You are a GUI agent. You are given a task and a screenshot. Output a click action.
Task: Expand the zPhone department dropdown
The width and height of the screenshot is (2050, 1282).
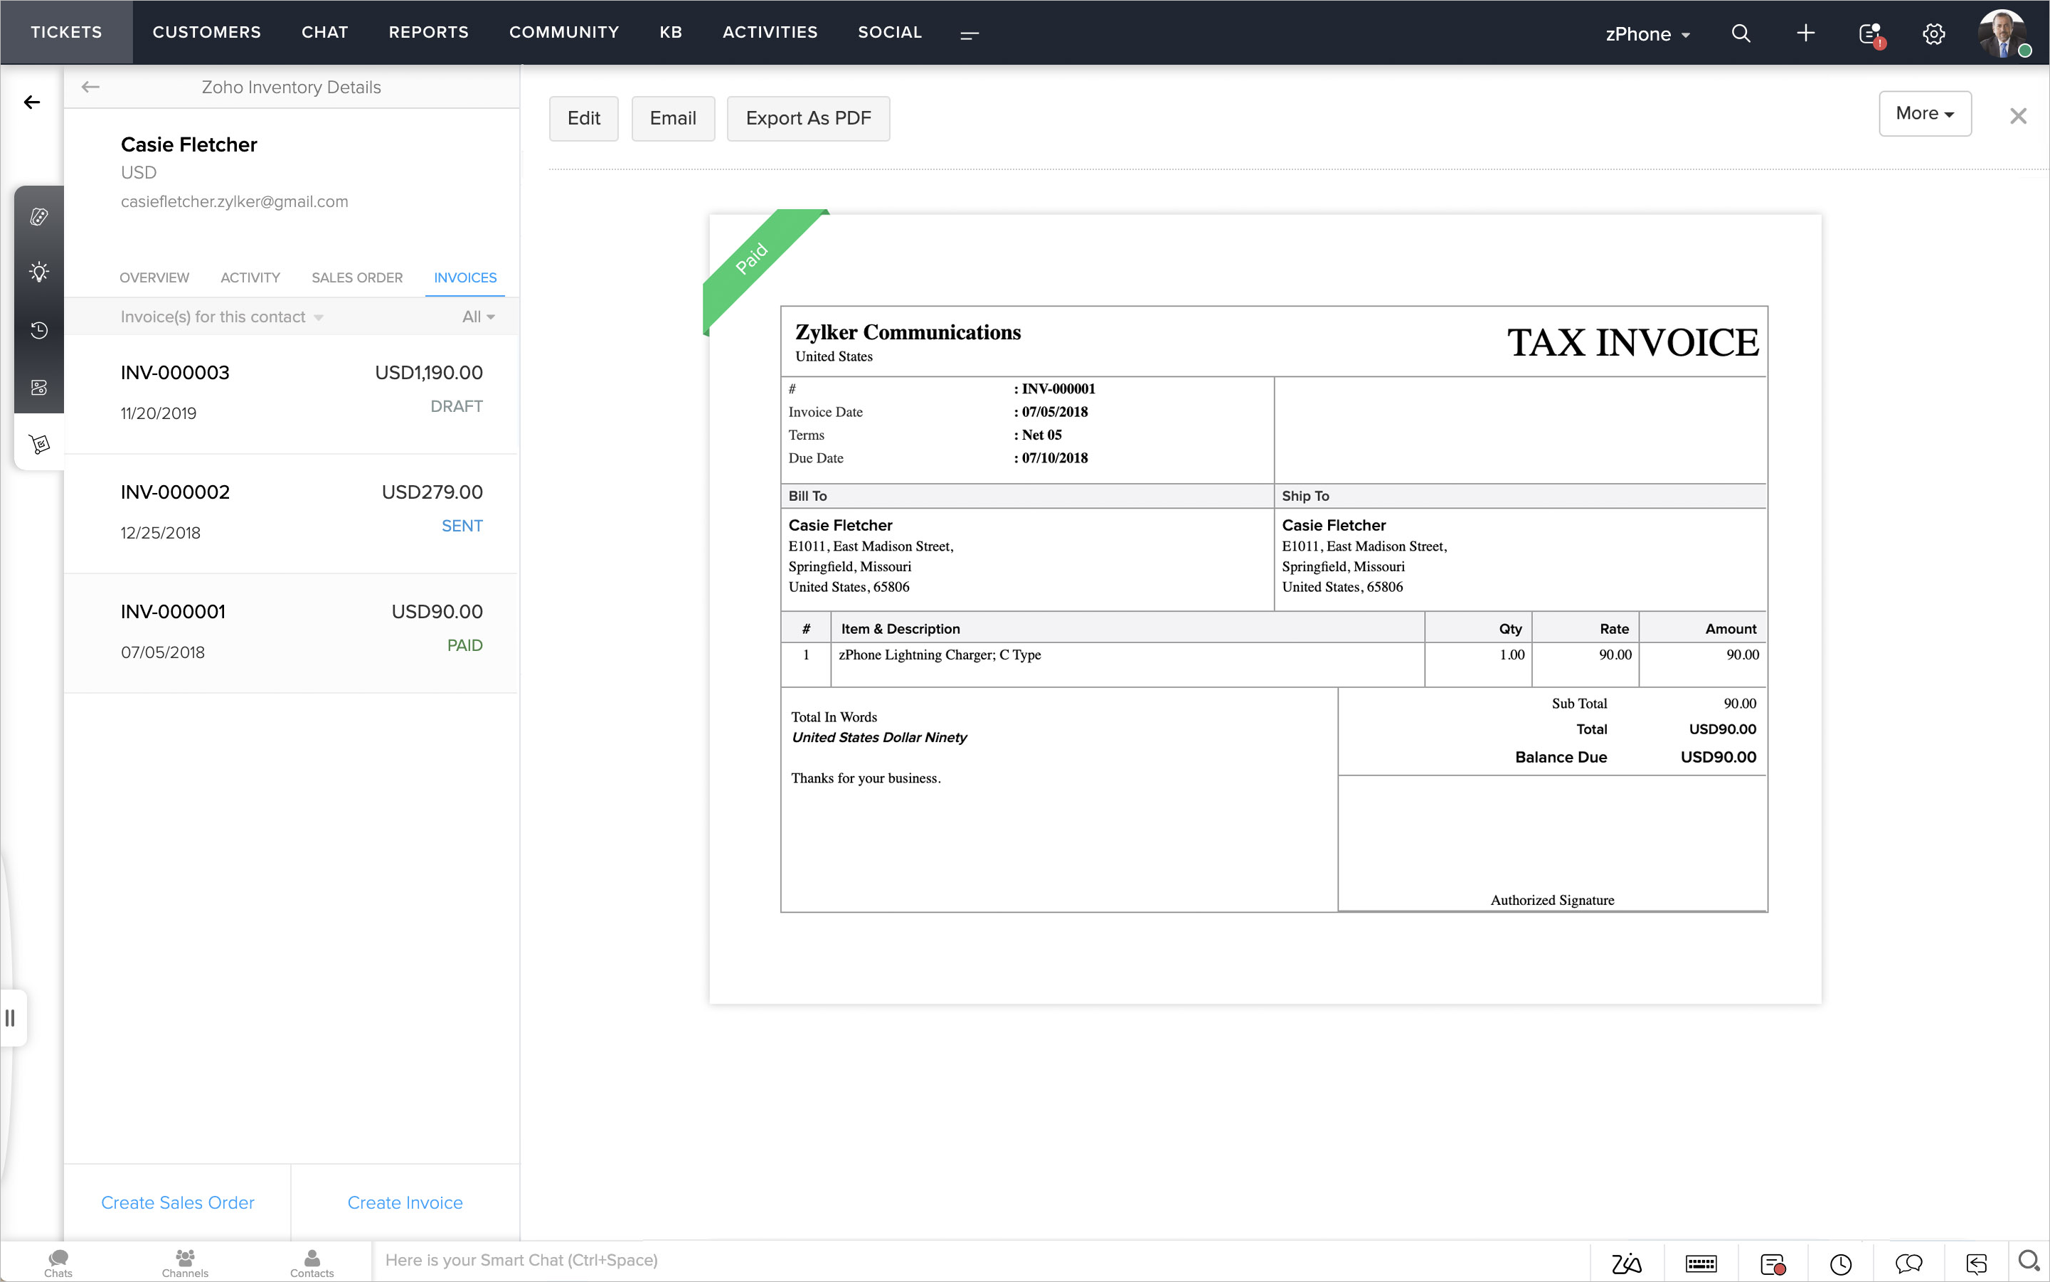pyautogui.click(x=1647, y=34)
